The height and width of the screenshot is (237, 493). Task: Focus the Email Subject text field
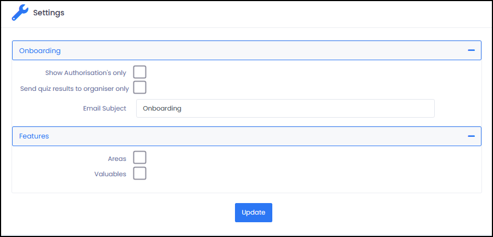[285, 108]
